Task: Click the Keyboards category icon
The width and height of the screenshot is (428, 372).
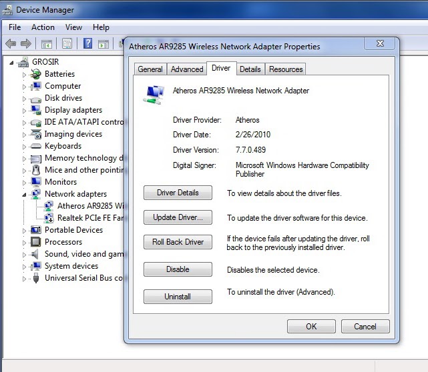Action: [36, 146]
